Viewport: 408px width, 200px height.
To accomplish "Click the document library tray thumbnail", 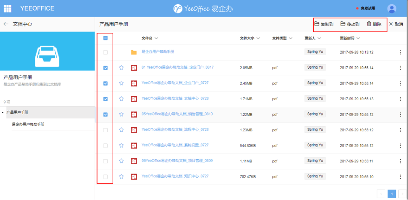I will [47, 51].
